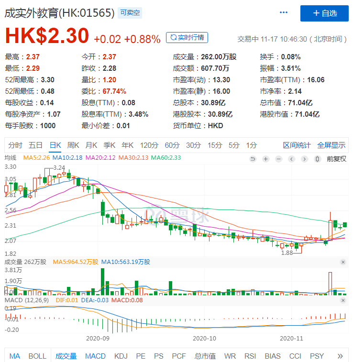Screen dimensions: 353x362
Task: Click the chart undo/reset arrow icon
Action: [x=253, y=159]
